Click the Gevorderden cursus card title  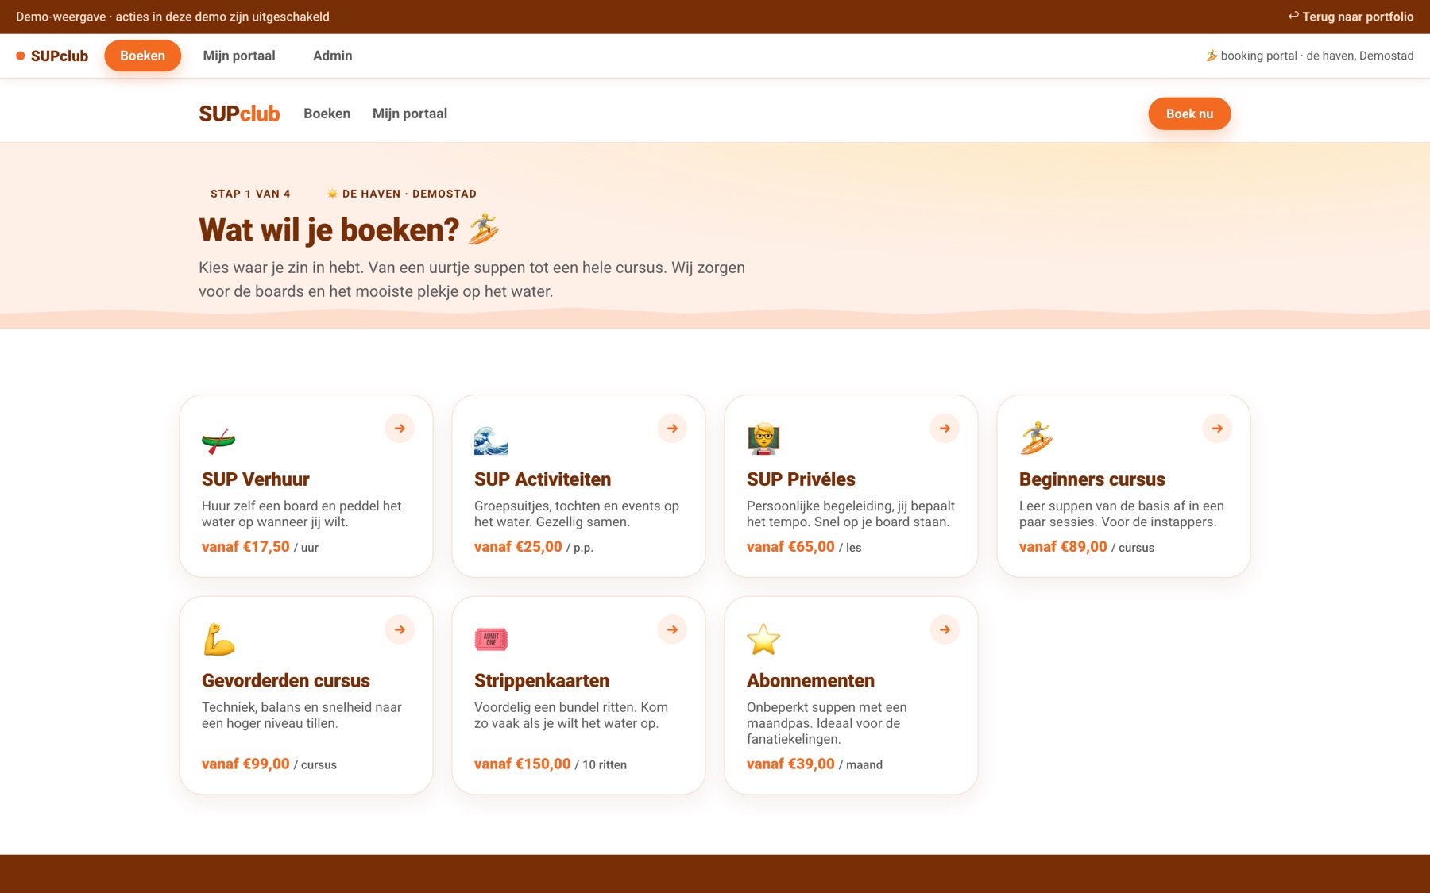[286, 681]
